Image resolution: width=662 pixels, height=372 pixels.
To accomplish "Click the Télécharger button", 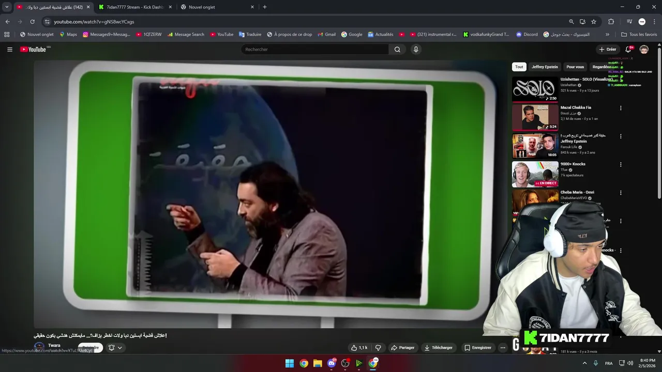I will tap(439, 348).
